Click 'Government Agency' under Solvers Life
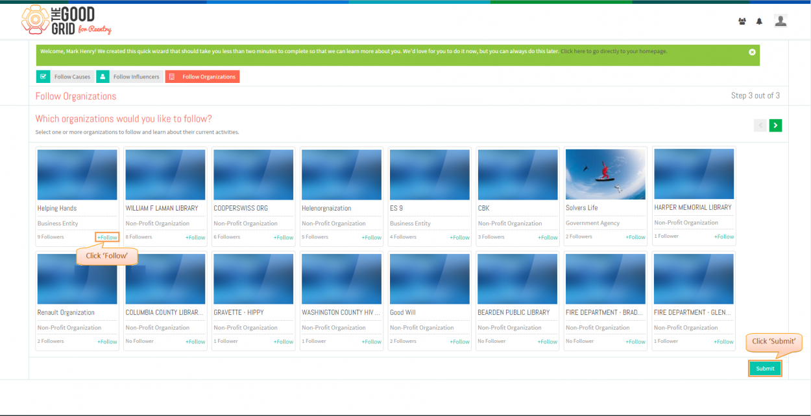 click(x=593, y=223)
